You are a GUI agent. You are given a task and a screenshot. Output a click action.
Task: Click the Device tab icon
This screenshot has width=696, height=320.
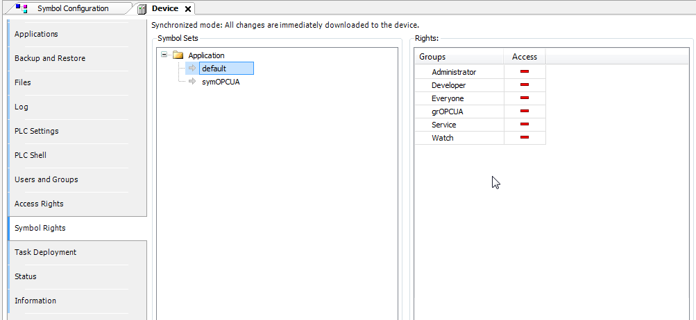142,9
